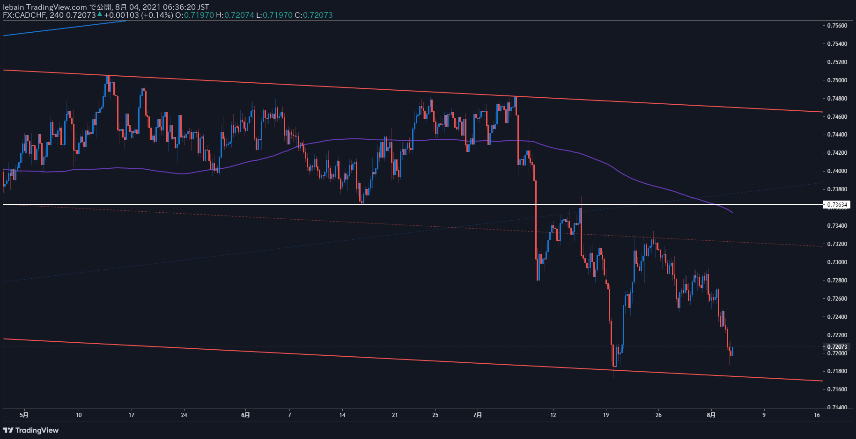Click the low value L:0.71970
The height and width of the screenshot is (439, 856).
[274, 15]
